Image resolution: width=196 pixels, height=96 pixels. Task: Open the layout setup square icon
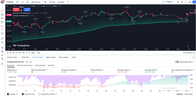(x=164, y=2)
